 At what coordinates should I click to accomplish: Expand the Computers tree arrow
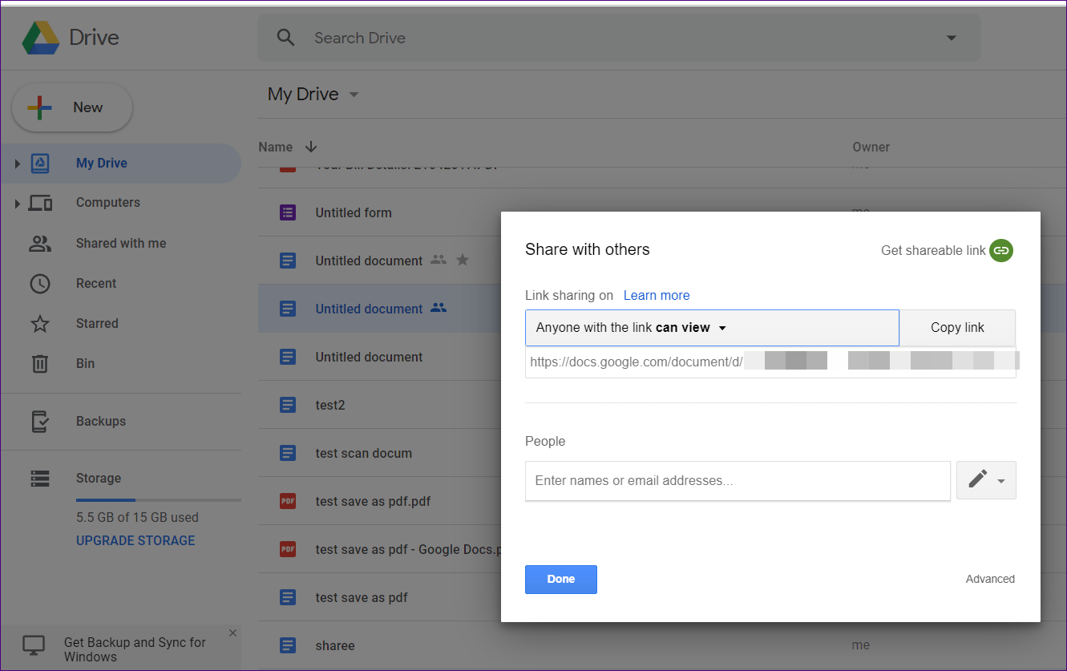click(x=17, y=204)
